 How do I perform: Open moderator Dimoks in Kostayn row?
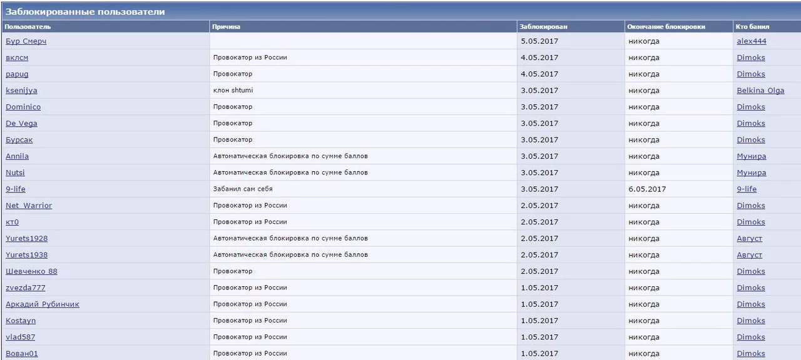[x=751, y=321]
